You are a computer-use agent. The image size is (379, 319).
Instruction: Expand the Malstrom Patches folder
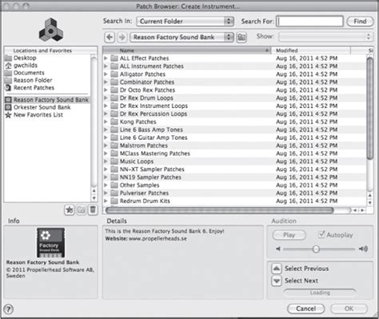pyautogui.click(x=106, y=146)
